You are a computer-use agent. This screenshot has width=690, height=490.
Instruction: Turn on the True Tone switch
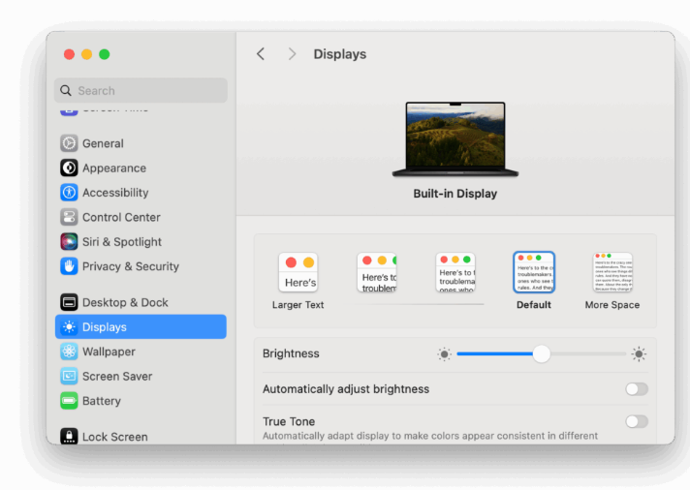point(636,421)
